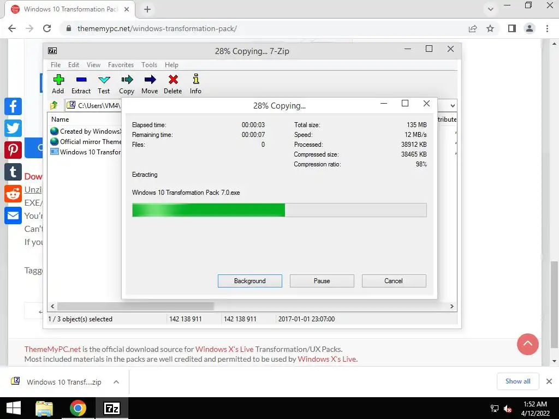Click the Extract toolbar icon
This screenshot has height=419, width=559.
[81, 84]
